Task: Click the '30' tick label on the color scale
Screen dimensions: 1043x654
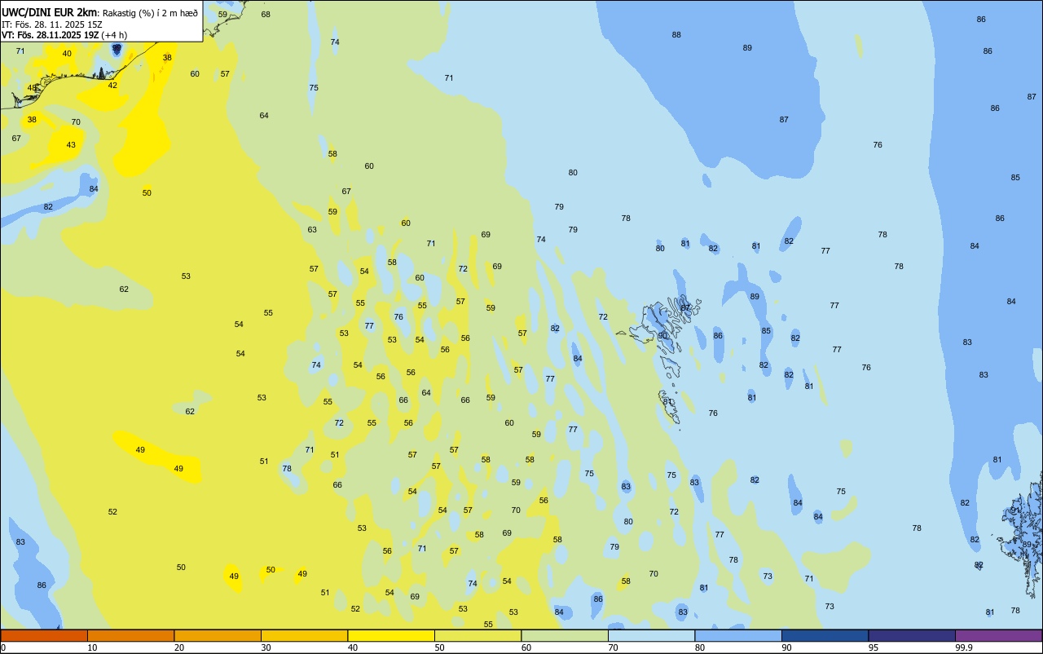Action: (266, 647)
